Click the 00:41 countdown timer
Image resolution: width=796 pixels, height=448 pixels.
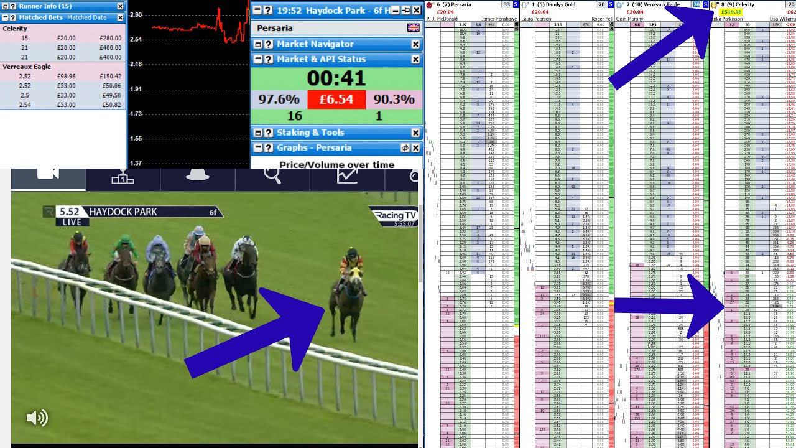(336, 78)
